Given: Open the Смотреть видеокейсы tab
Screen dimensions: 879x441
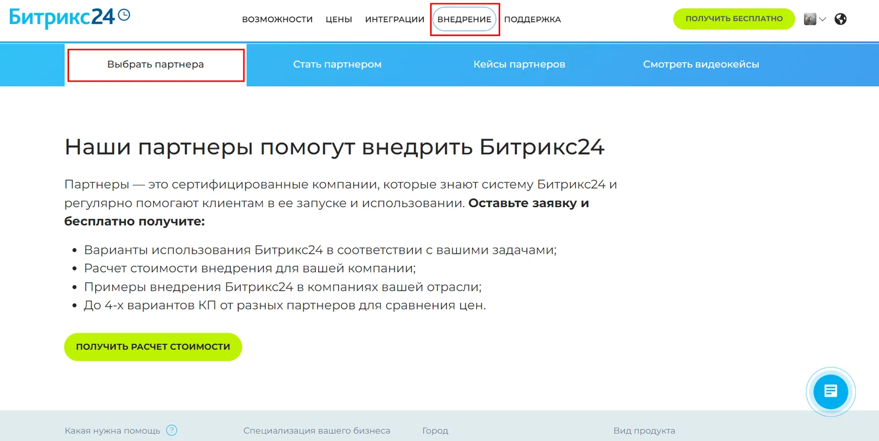Looking at the screenshot, I should click(x=701, y=64).
